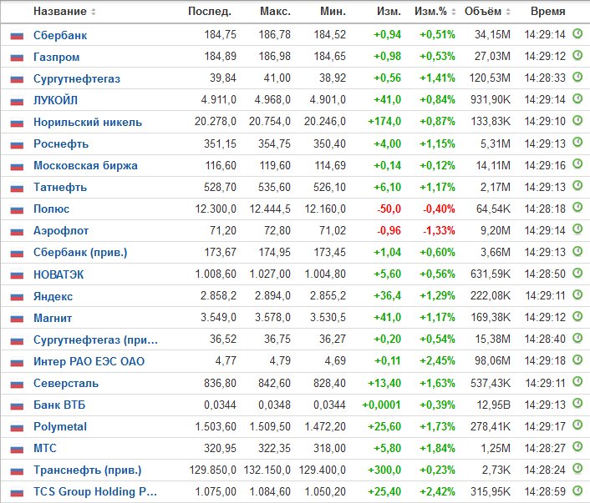590x503 pixels.
Task: Click the clock icon in Татнефть row
Action: tap(577, 186)
